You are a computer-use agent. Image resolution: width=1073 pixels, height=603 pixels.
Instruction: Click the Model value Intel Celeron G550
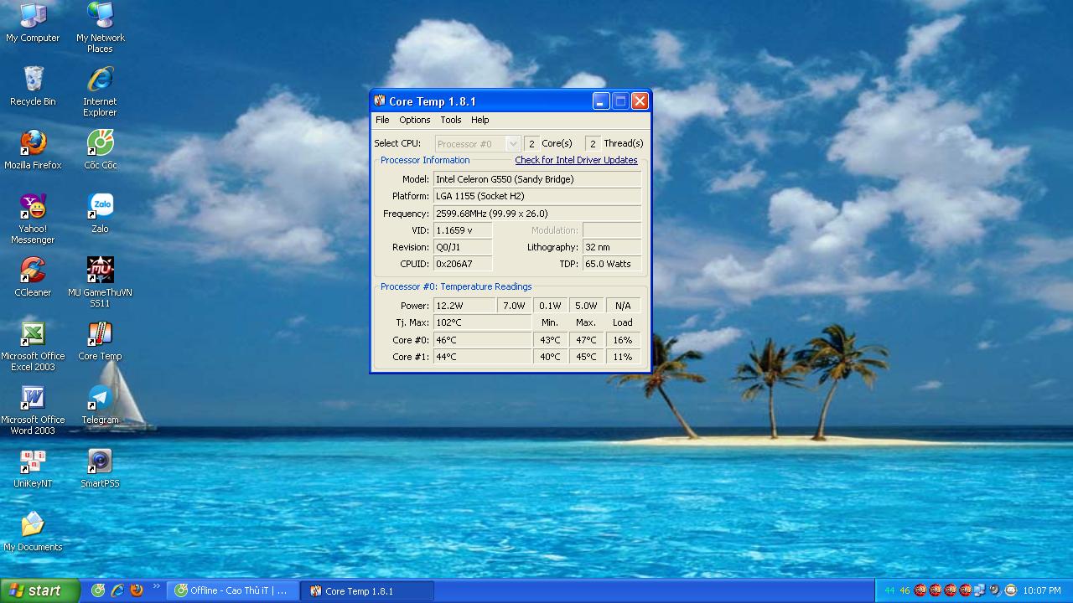[x=537, y=179]
